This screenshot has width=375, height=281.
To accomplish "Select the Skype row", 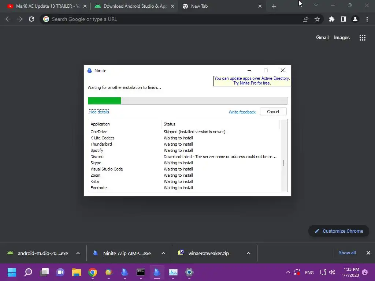I will click(x=184, y=163).
